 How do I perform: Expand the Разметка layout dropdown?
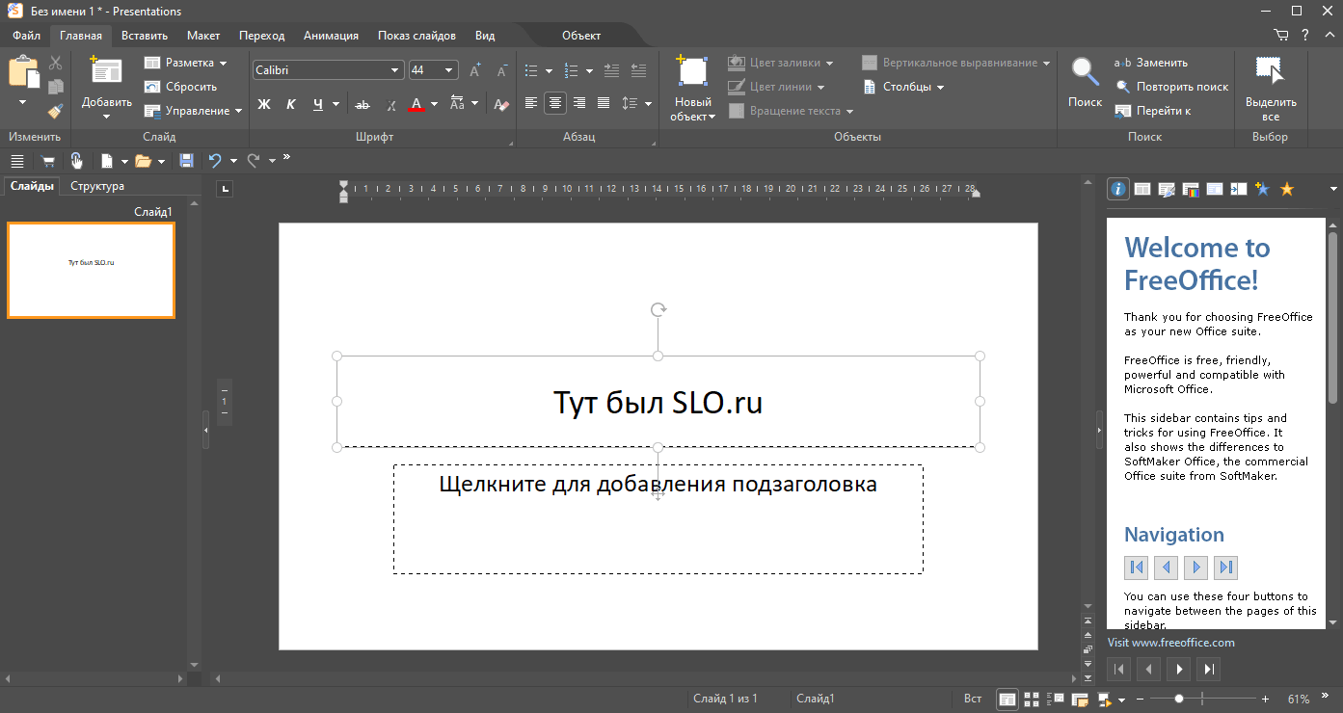[x=223, y=63]
